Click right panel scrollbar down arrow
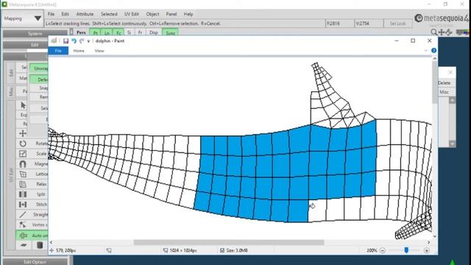The height and width of the screenshot is (265, 471). pyautogui.click(x=452, y=144)
